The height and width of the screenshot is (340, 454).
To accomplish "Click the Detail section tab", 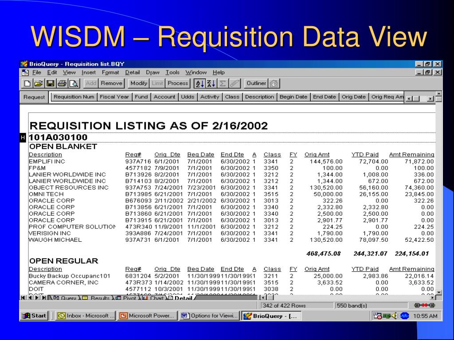I will pos(180,298).
